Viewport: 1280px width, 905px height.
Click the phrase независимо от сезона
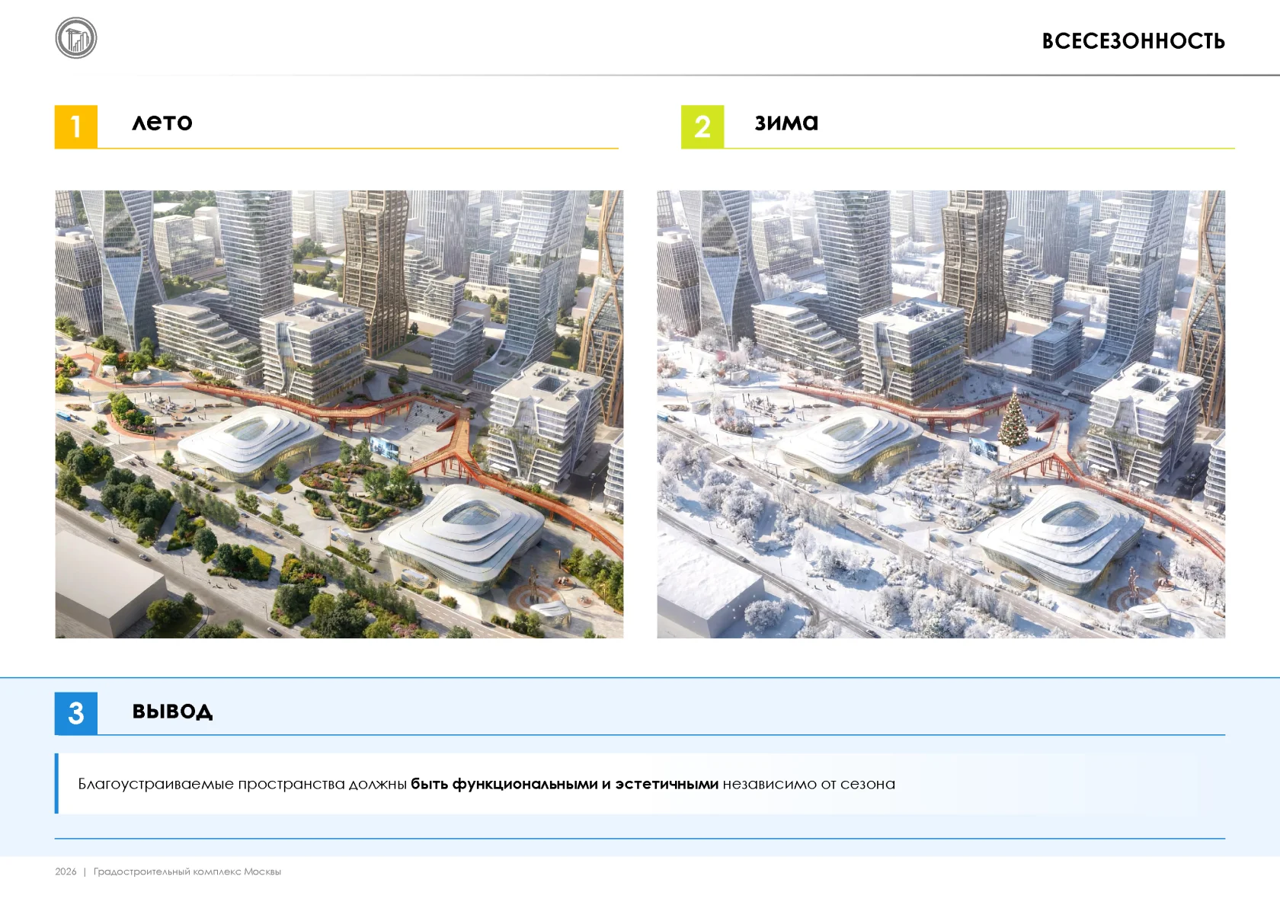pyautogui.click(x=809, y=784)
